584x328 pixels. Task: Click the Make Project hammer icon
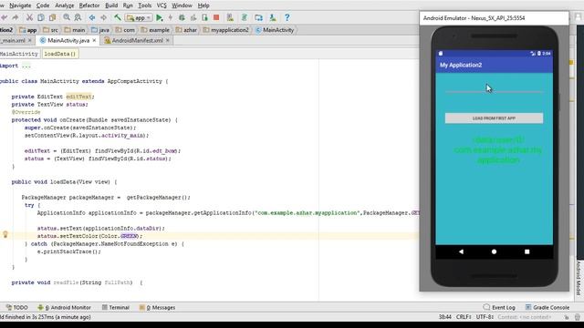point(118,17)
